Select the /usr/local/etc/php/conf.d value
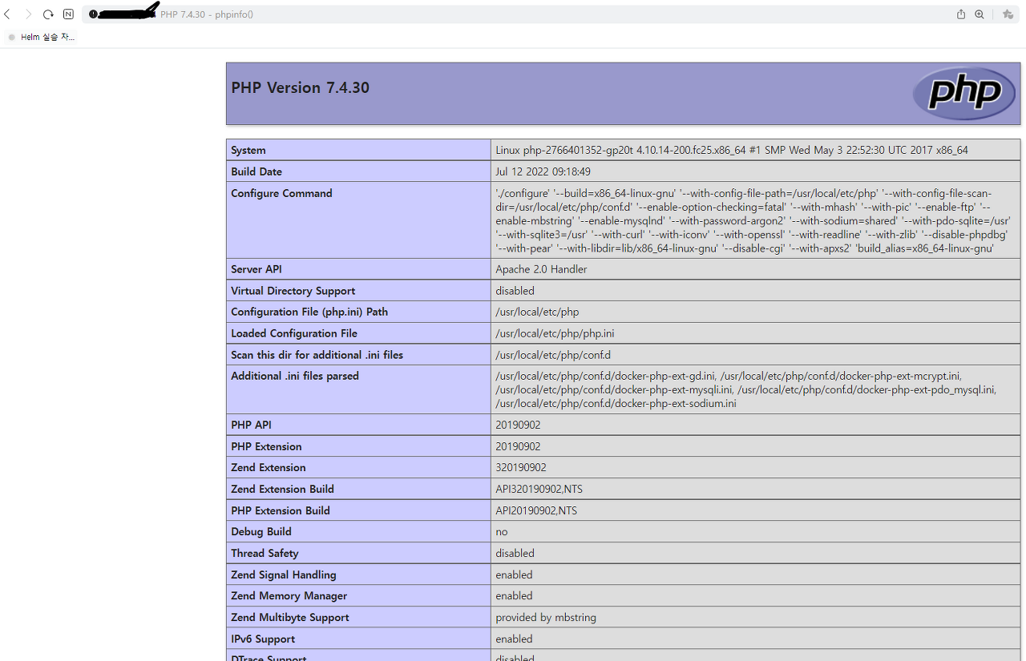The image size is (1026, 661). pos(553,355)
